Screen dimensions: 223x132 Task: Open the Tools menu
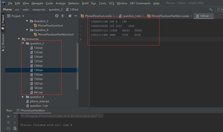pyautogui.click(x=102, y=3)
